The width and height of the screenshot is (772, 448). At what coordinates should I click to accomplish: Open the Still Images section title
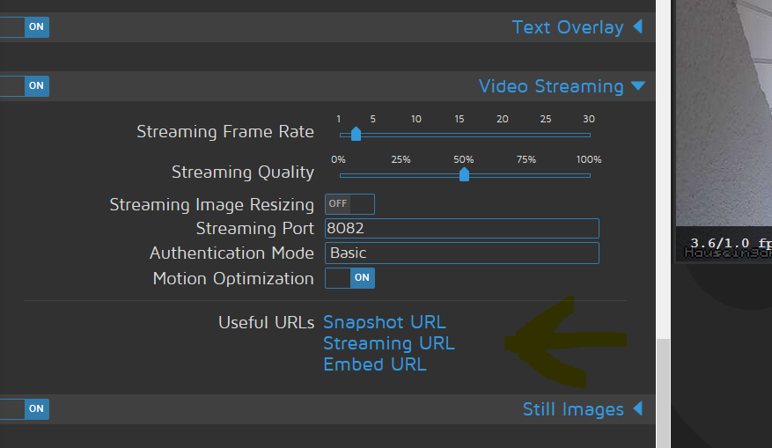573,409
